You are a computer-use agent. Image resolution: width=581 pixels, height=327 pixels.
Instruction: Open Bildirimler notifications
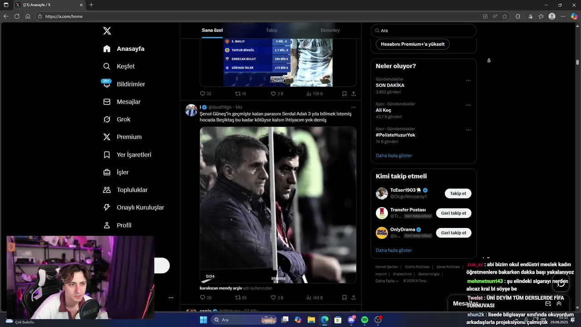(x=124, y=84)
